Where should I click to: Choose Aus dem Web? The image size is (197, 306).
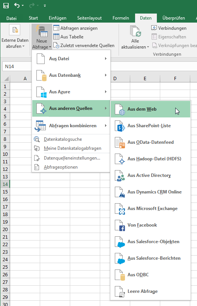(150, 109)
